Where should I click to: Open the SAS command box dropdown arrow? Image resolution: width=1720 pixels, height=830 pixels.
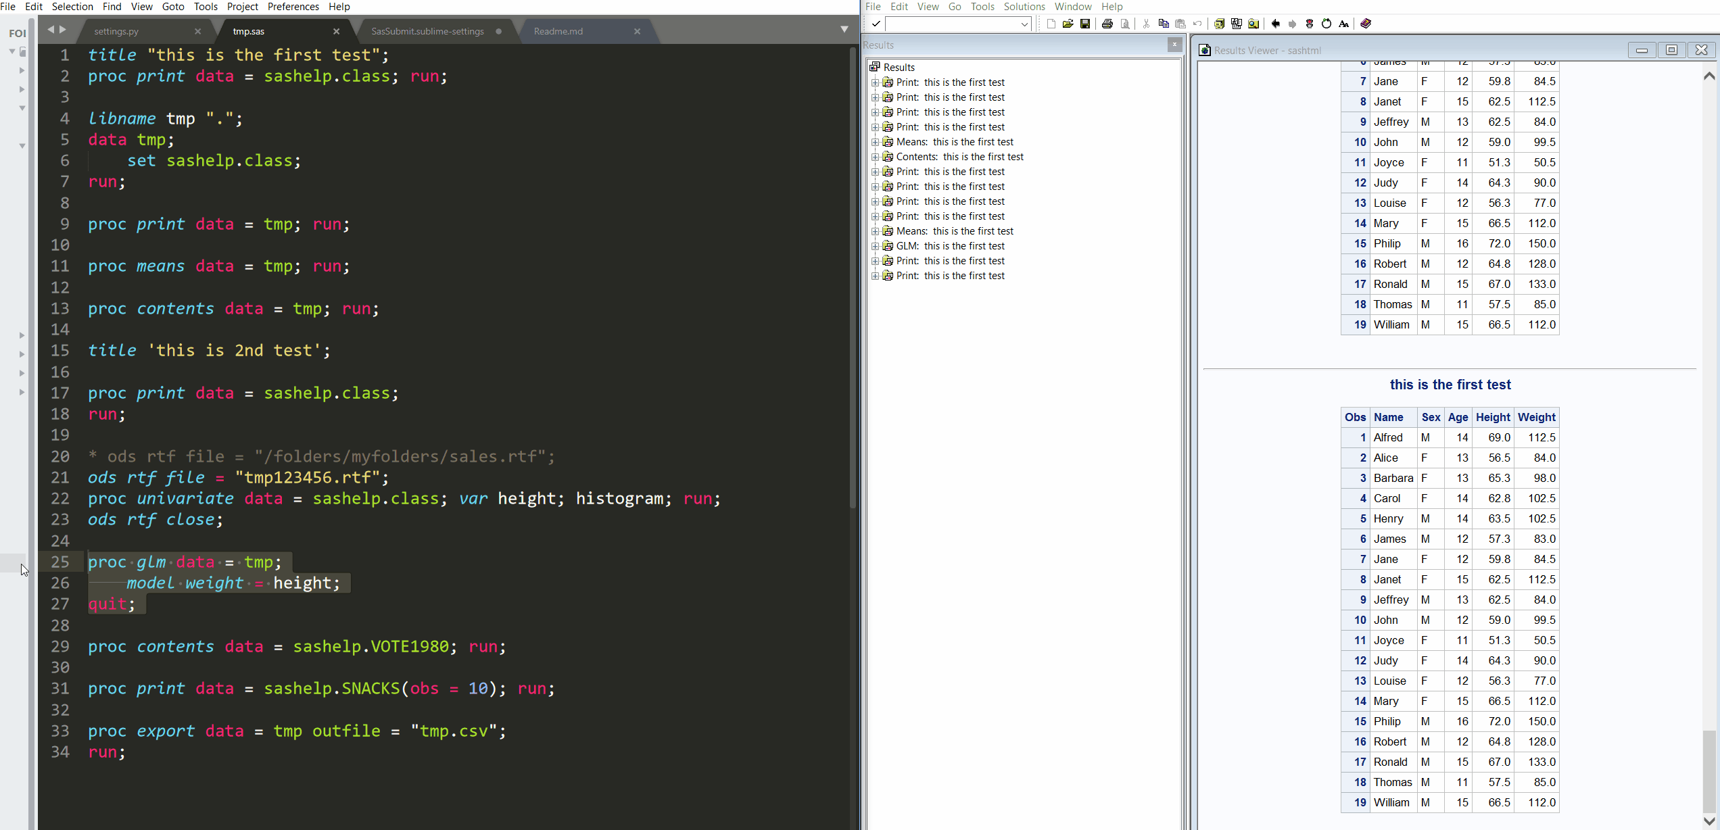pos(1024,24)
